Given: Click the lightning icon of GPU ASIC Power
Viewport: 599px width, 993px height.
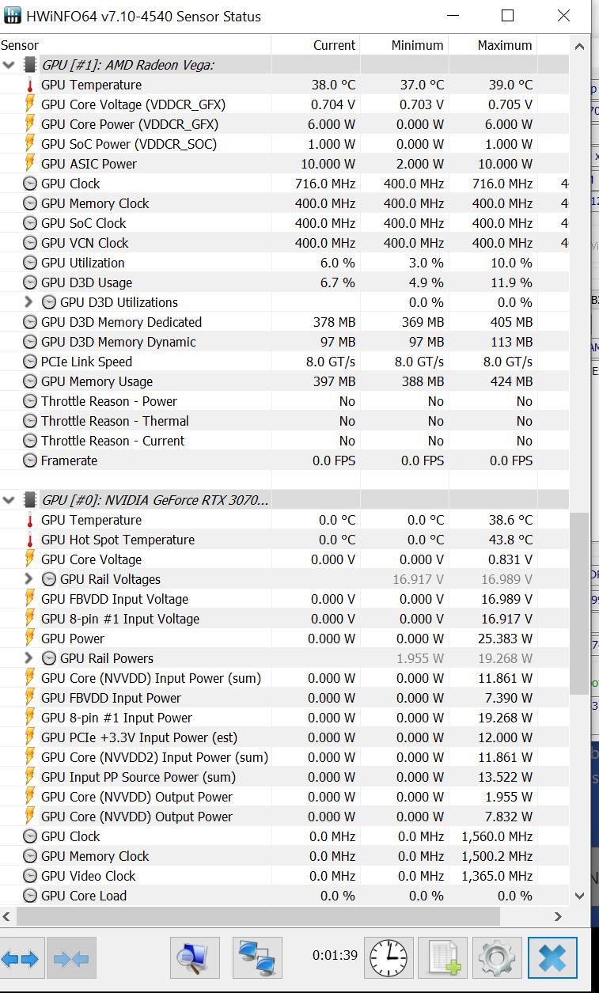Looking at the screenshot, I should pyautogui.click(x=30, y=164).
